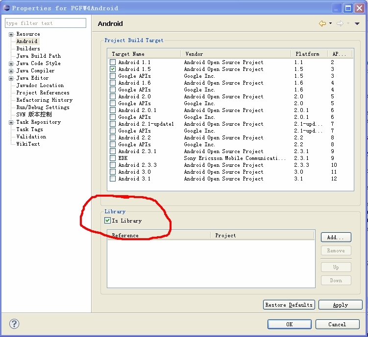Click the Add... library button

pyautogui.click(x=336, y=237)
